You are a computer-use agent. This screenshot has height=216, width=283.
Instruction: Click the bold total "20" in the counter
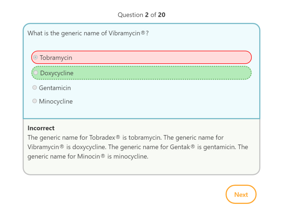[162, 15]
